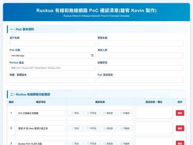This screenshot has height=145, width=193.
Task: Click the 操作 column header
Action: pyautogui.click(x=180, y=102)
